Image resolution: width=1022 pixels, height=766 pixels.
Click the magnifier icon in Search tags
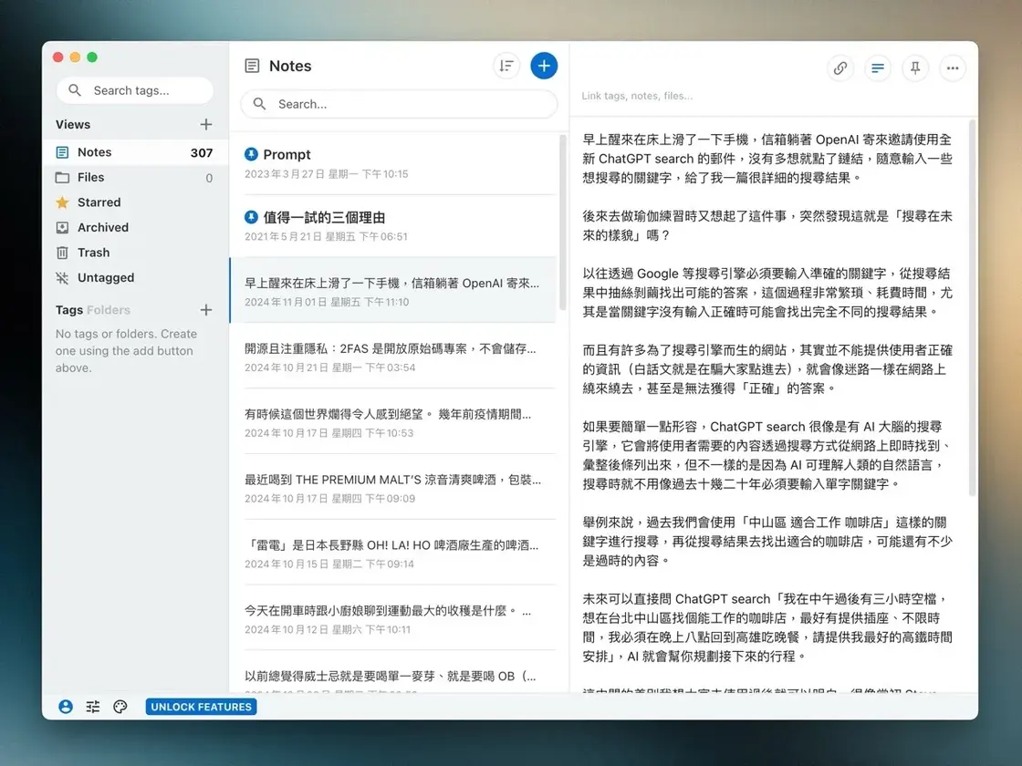point(75,90)
